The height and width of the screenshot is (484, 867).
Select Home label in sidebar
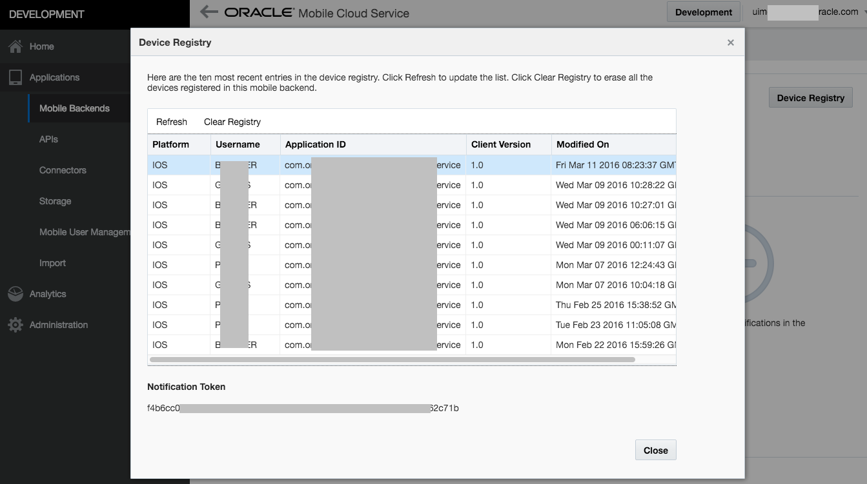click(41, 46)
